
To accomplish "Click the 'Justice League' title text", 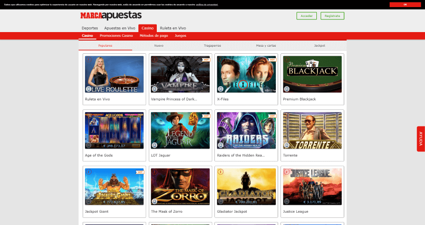I will (296, 211).
